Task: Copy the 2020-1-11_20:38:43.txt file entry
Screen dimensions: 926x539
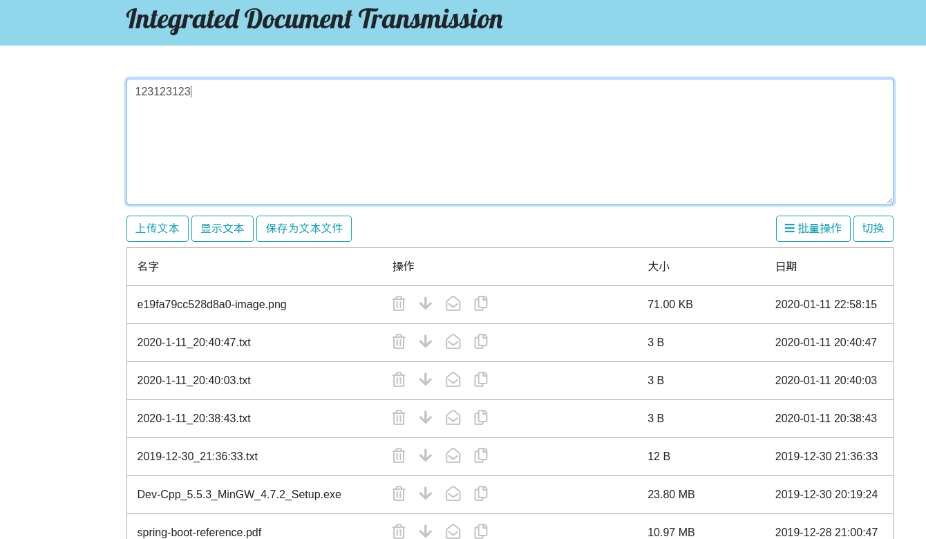Action: tap(481, 417)
